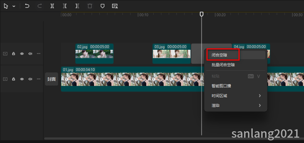Click the 00:00:05:00 duration label on 02.jpg

pos(100,47)
